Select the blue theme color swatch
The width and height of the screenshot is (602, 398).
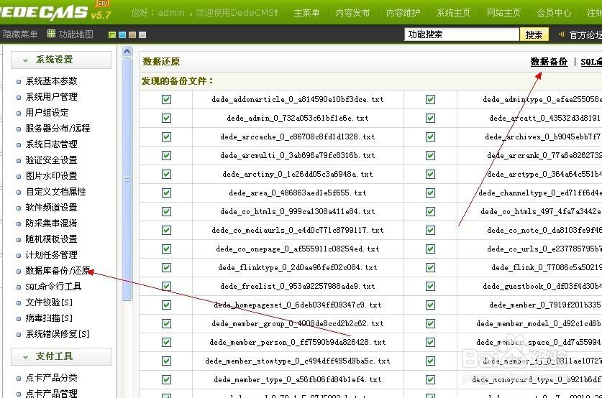click(x=122, y=34)
